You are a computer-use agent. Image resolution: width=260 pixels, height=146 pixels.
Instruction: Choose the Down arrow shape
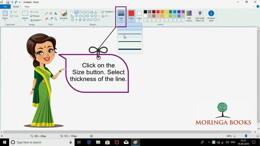[x=72, y=20]
